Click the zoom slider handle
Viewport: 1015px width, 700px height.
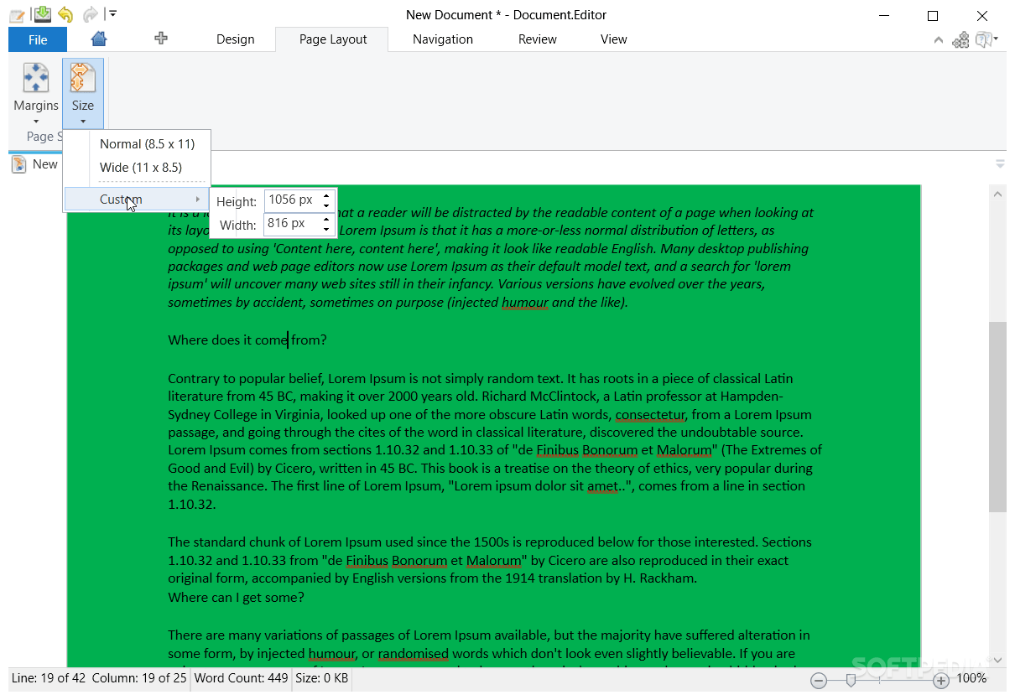pyautogui.click(x=851, y=680)
